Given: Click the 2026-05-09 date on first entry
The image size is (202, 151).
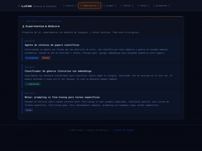Looking at the screenshot, I should pyautogui.click(x=30, y=41).
